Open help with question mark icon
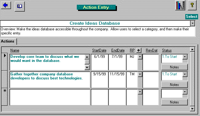 point(192,5)
